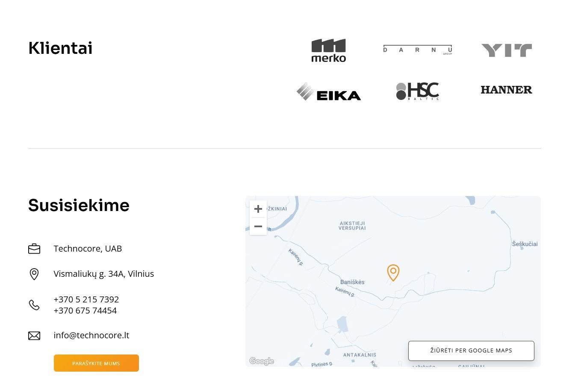The width and height of the screenshot is (572, 387).
Task: Click the phone handset icon
Action: 34,305
